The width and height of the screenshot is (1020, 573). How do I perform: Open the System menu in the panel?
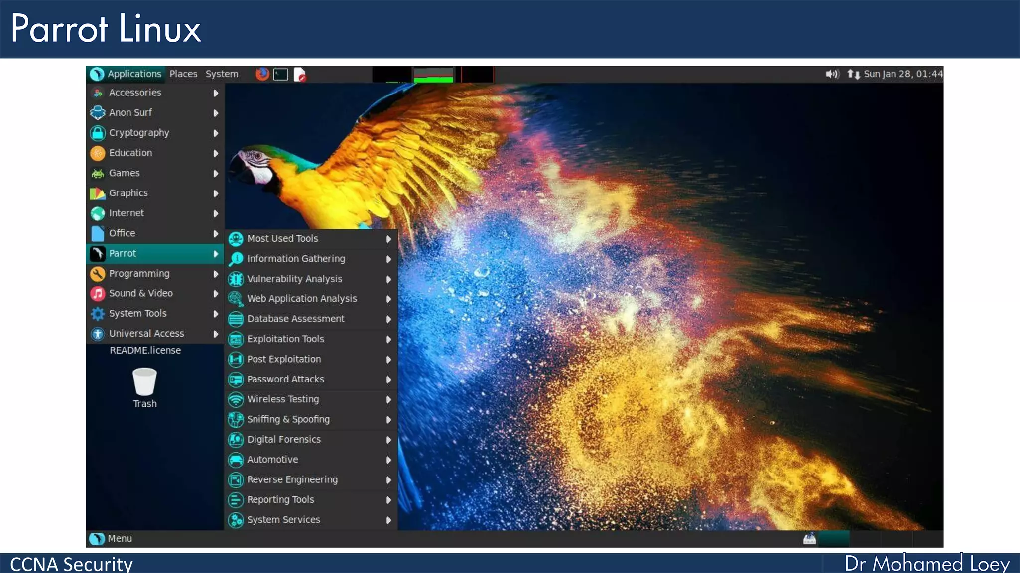[222, 74]
